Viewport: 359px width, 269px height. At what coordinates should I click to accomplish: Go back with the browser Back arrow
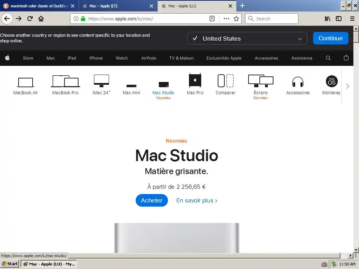tap(7, 19)
